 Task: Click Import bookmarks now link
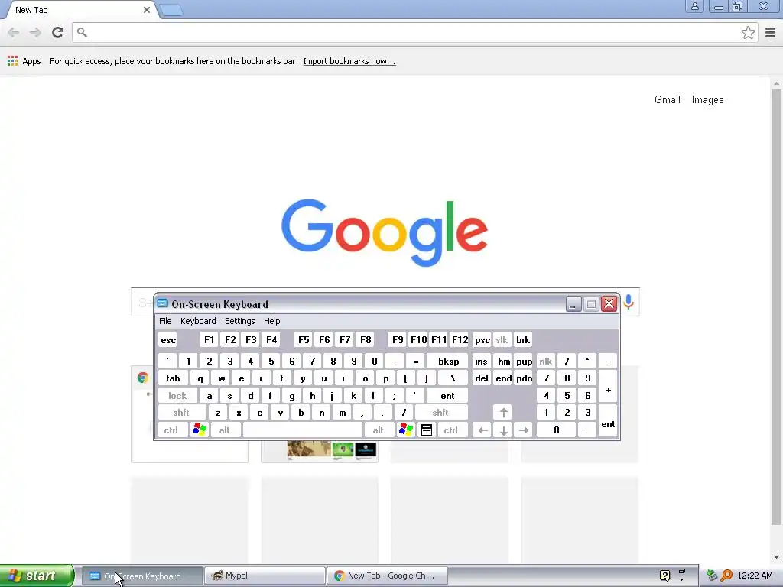pos(349,61)
